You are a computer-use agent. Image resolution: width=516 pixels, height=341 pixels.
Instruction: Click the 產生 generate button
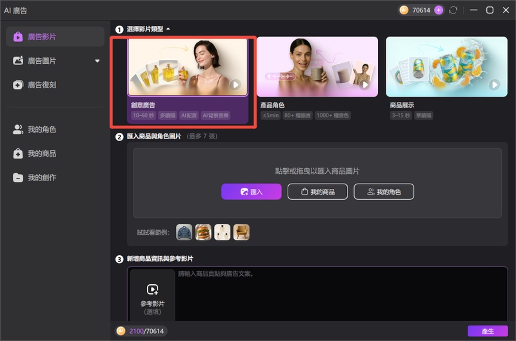(x=488, y=331)
